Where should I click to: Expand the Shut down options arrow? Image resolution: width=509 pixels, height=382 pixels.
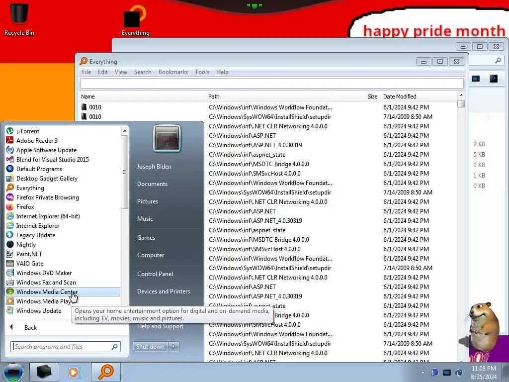coord(173,347)
